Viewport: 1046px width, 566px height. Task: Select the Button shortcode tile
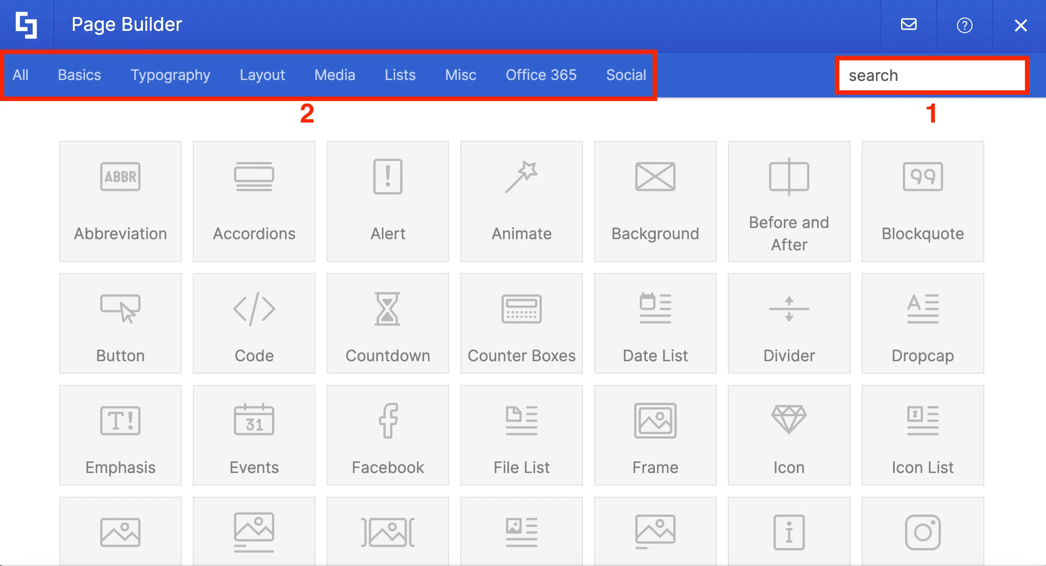point(120,323)
